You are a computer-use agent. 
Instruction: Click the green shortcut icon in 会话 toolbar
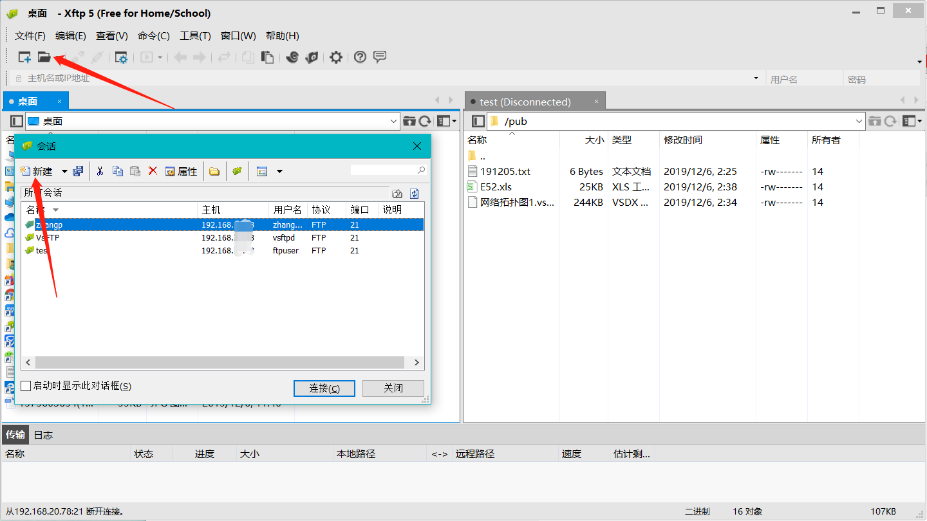coord(237,171)
